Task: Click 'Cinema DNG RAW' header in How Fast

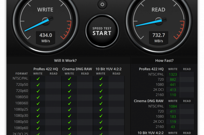Action: point(149,101)
